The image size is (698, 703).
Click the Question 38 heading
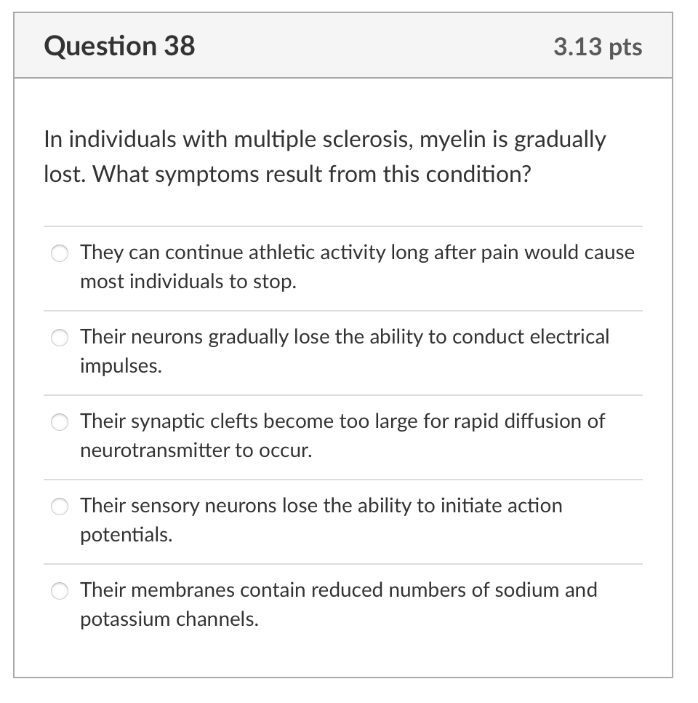[119, 45]
